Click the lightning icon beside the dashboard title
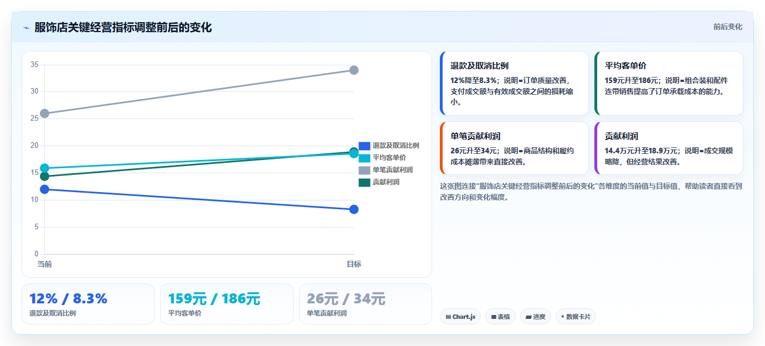The height and width of the screenshot is (346, 765). point(27,28)
